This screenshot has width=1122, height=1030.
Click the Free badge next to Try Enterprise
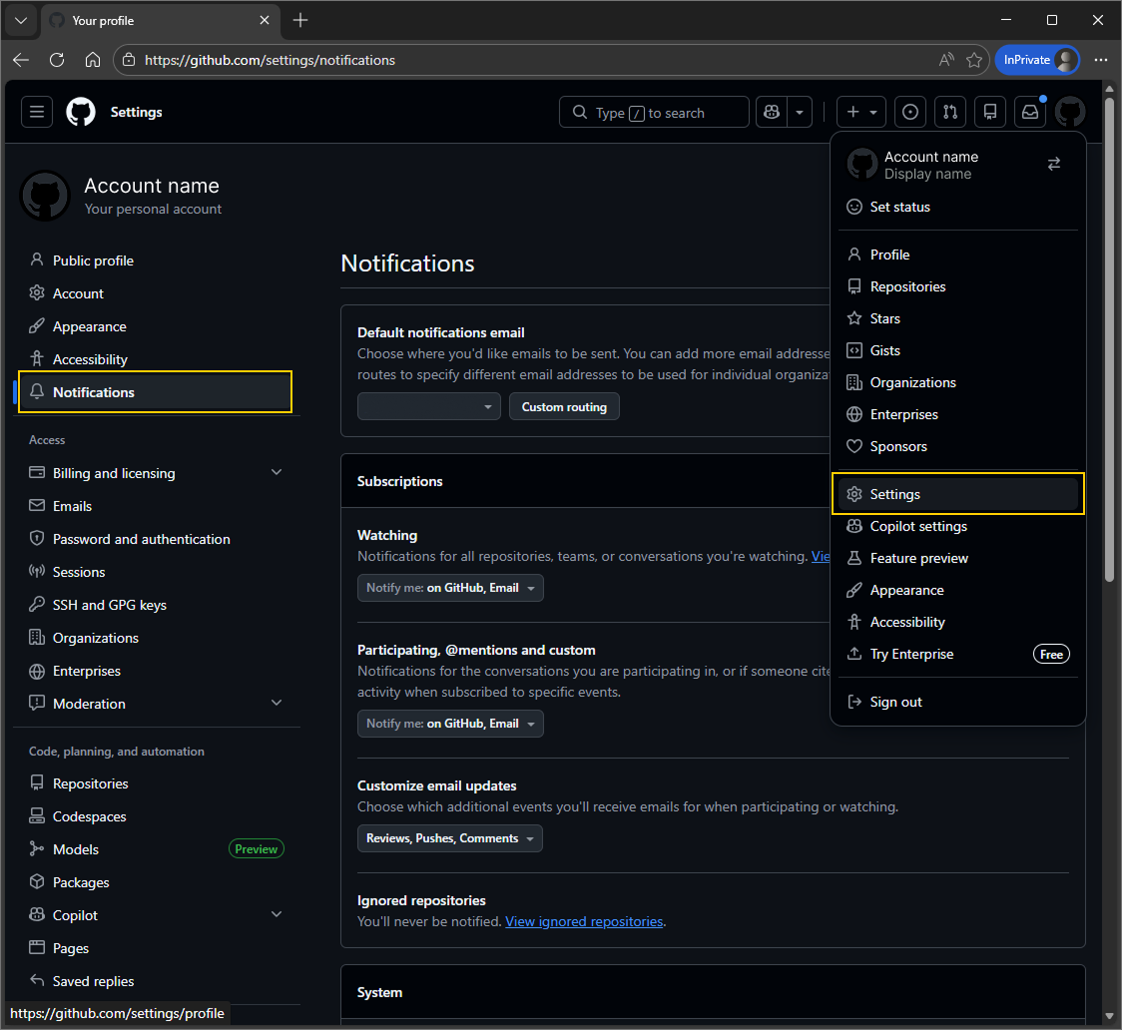1050,654
